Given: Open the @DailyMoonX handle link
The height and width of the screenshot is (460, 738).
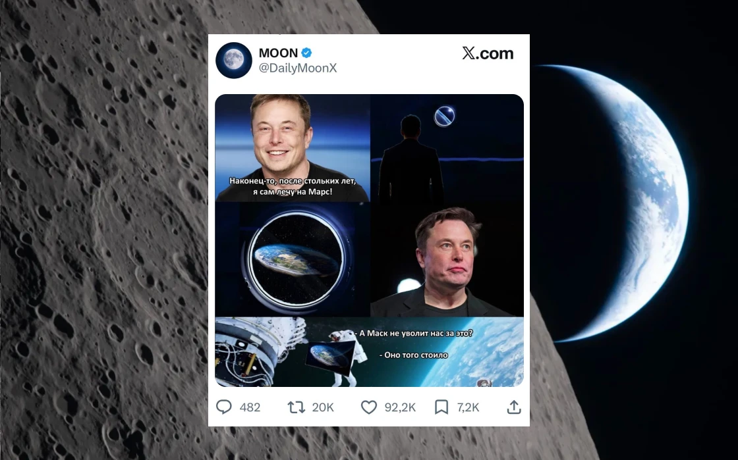Looking at the screenshot, I should [x=298, y=68].
